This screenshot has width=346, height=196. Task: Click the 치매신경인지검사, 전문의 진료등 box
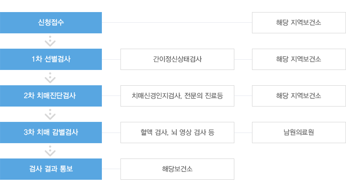[x=177, y=96]
